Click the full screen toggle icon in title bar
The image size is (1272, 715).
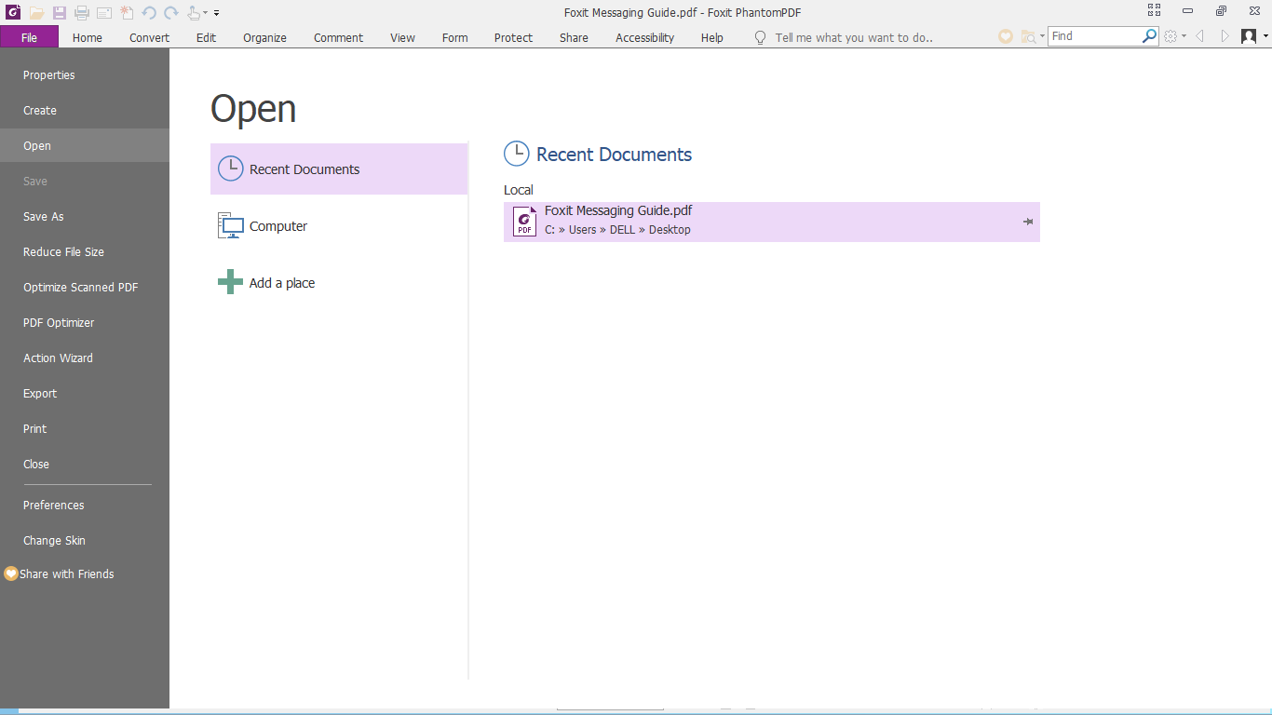point(1155,11)
